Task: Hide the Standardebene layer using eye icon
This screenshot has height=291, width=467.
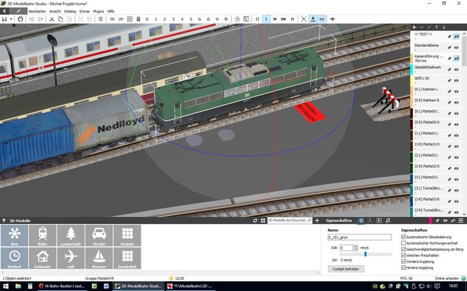Action: tap(456, 48)
